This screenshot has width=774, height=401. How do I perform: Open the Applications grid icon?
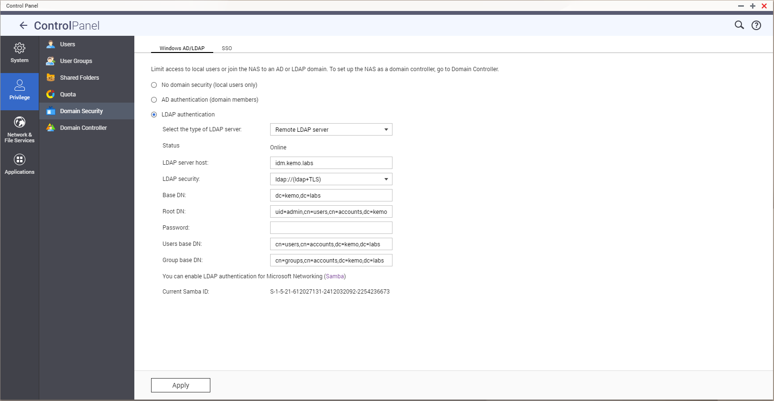(20, 160)
